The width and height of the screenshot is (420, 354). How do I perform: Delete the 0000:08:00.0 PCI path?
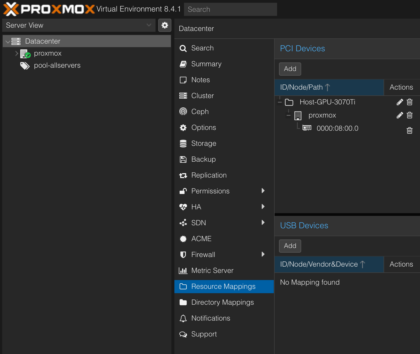410,130
